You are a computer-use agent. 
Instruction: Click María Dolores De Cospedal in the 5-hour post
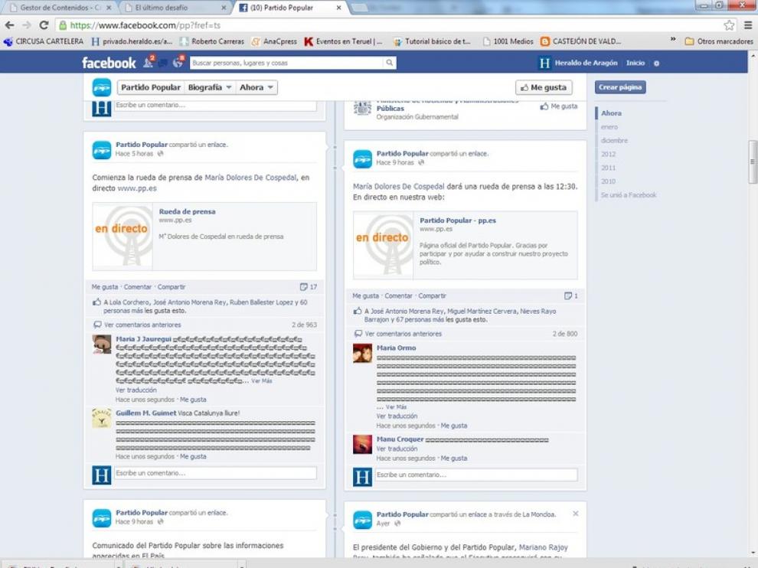(x=250, y=178)
